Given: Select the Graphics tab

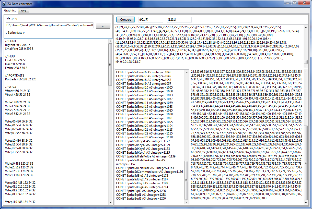Looking at the screenshot, I should 10,10.
